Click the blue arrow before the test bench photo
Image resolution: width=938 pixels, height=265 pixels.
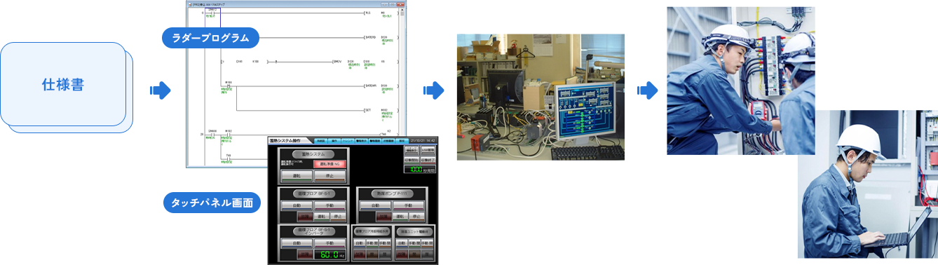(x=434, y=90)
